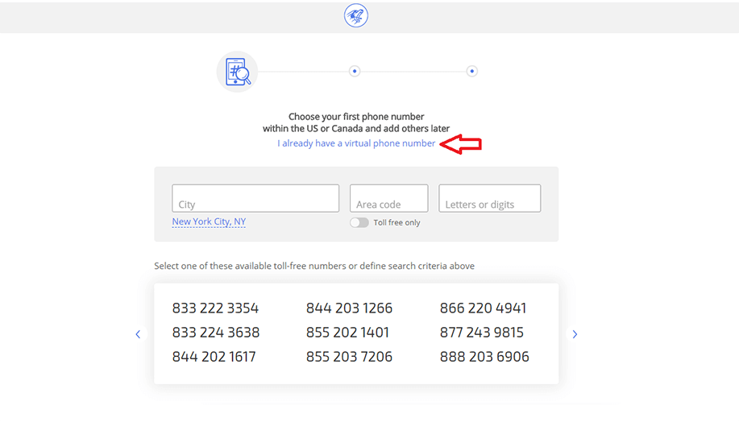Pick number 844 203 1266
This screenshot has height=422, width=739.
coord(349,308)
